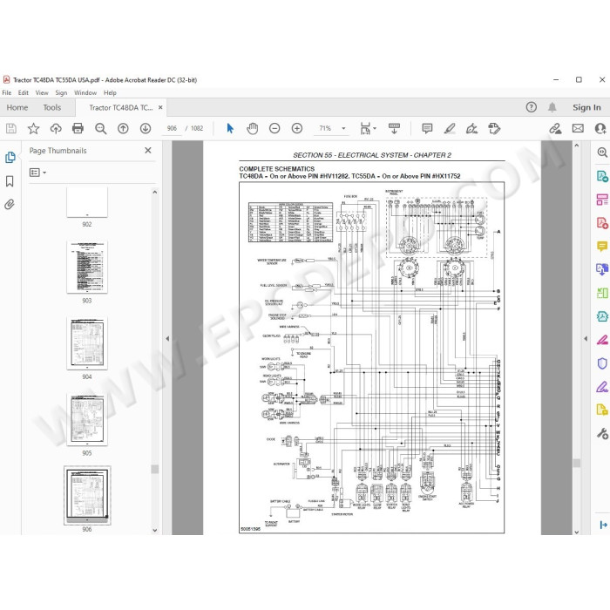Activate the Hand pan tool
Viewport: 610px width, 610px height.
(253, 128)
